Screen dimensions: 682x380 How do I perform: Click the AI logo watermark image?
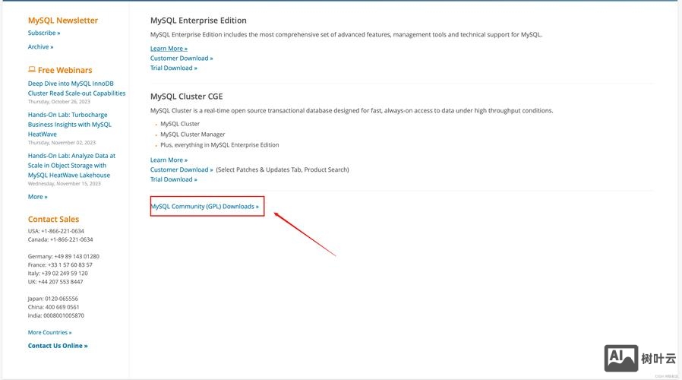(x=621, y=358)
